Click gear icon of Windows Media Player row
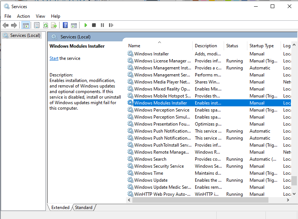Screen dimensions: 298x219 click(131, 82)
